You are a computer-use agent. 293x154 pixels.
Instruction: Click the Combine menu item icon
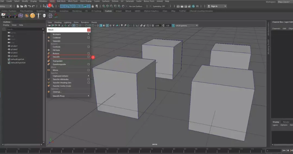click(49, 37)
